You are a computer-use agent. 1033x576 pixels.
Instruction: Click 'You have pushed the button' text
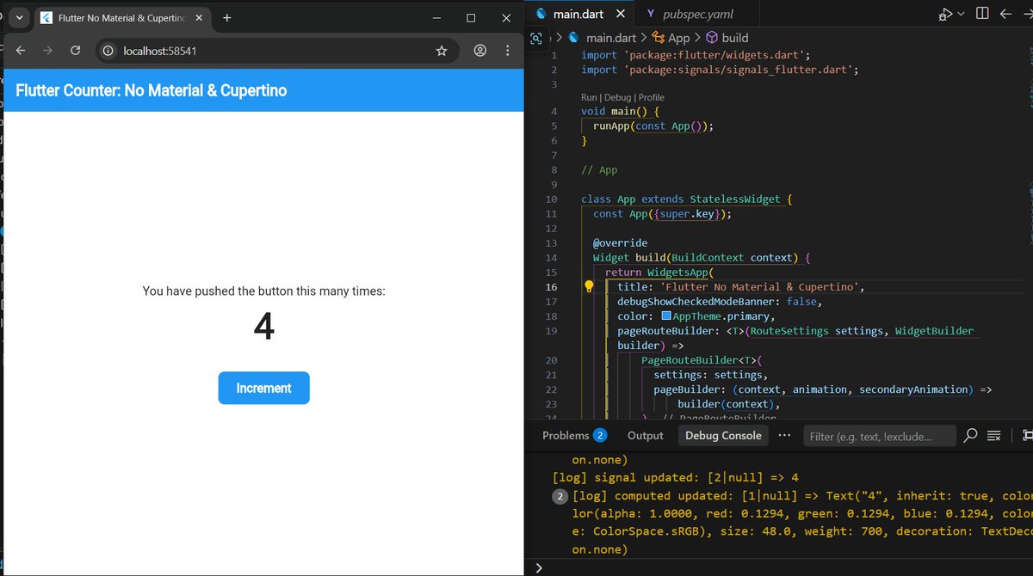click(263, 291)
